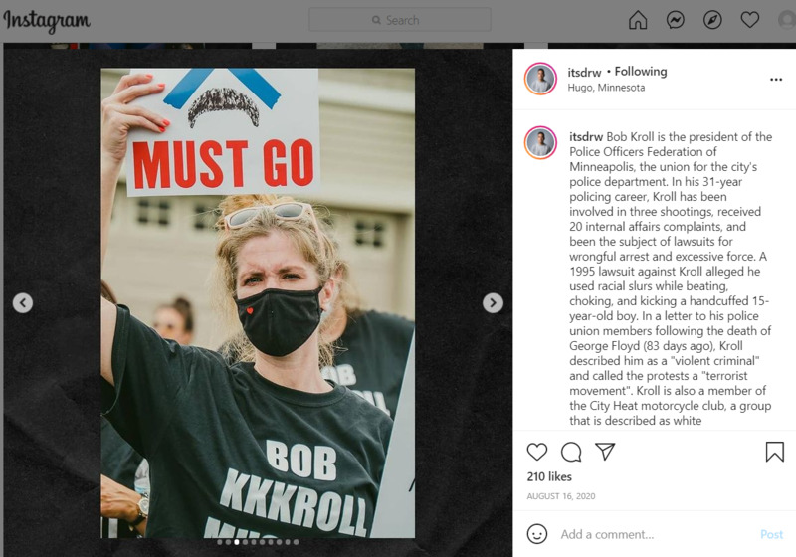This screenshot has height=557, width=796.
Task: Open Messenger direct messages icon
Action: tap(676, 20)
